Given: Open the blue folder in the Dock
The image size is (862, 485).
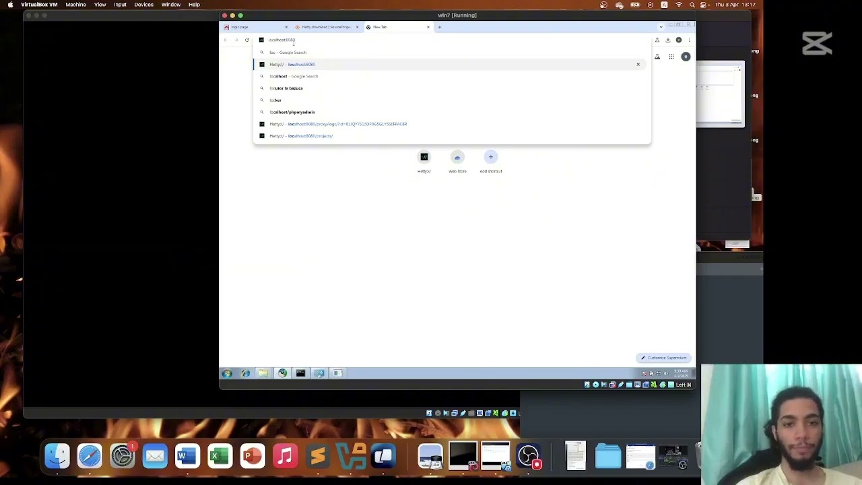Looking at the screenshot, I should pos(608,456).
